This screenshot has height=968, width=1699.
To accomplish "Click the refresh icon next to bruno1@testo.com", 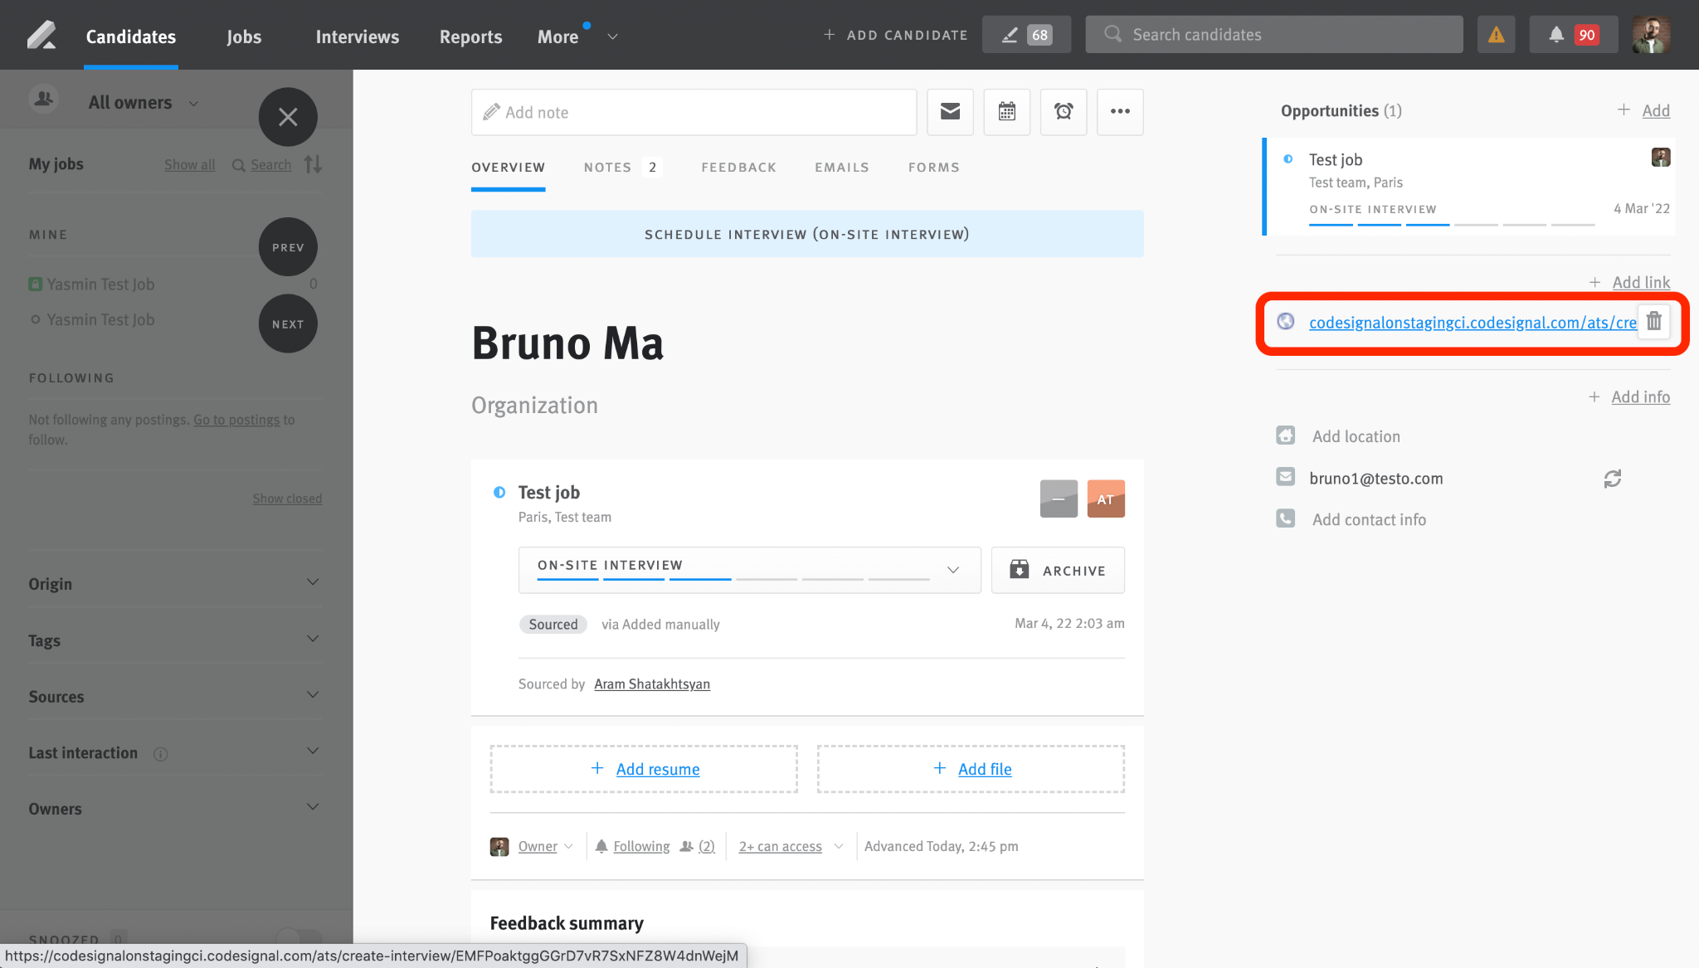I will tap(1612, 479).
